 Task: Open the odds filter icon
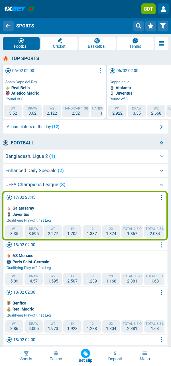pos(163,26)
